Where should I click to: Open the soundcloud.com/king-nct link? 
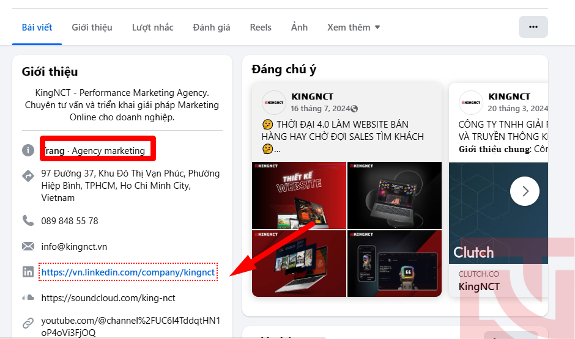pyautogui.click(x=108, y=298)
